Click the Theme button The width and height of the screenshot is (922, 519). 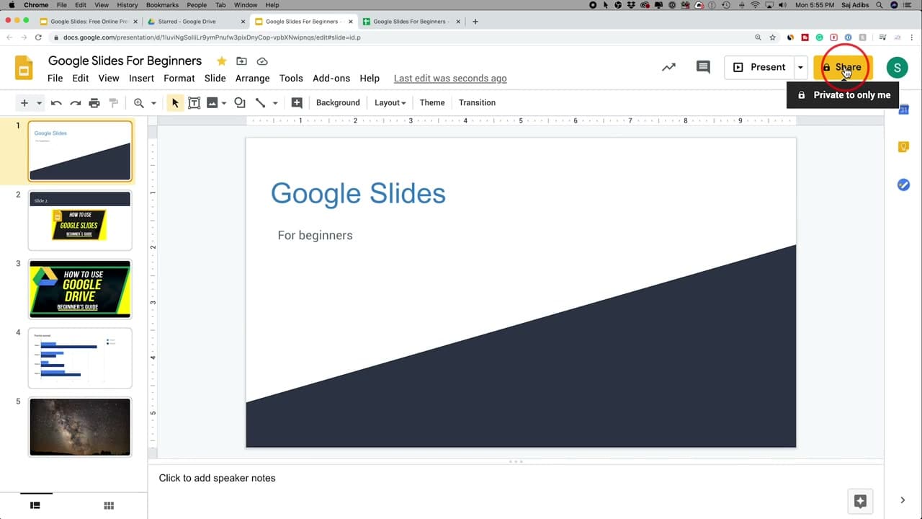(x=432, y=103)
